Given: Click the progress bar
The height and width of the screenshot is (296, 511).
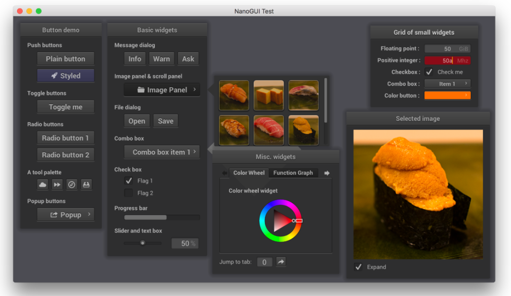Looking at the screenshot, I should pyautogui.click(x=162, y=217).
